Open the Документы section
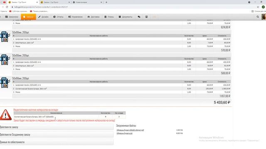This screenshot has height=149, width=266. tap(126, 17)
